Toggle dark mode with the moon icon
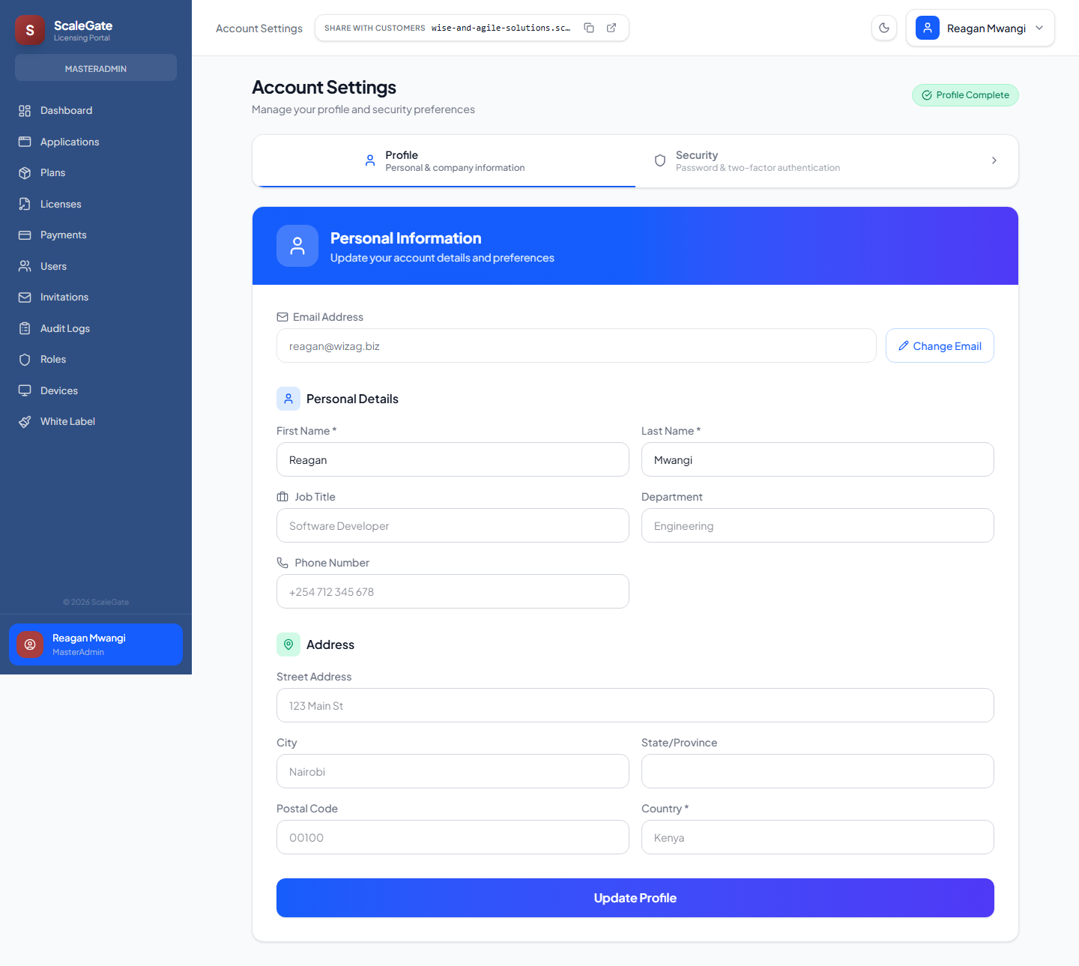This screenshot has height=966, width=1079. click(884, 27)
